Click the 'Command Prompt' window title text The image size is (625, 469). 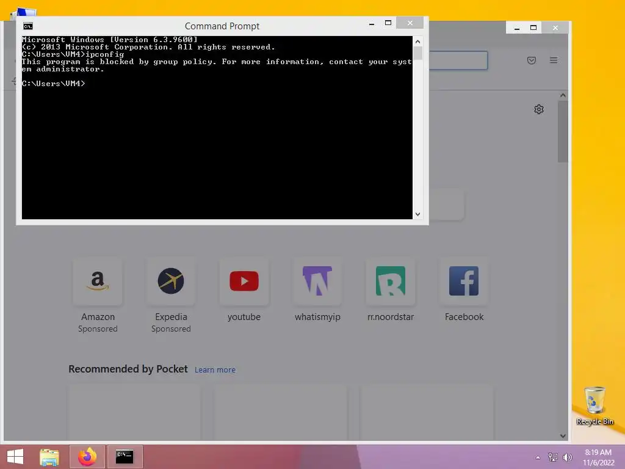point(222,26)
